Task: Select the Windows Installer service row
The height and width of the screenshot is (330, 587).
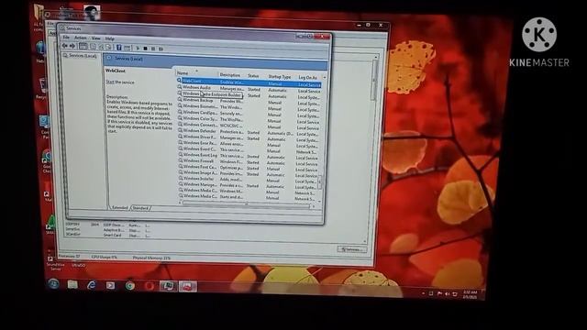Action: click(x=249, y=180)
